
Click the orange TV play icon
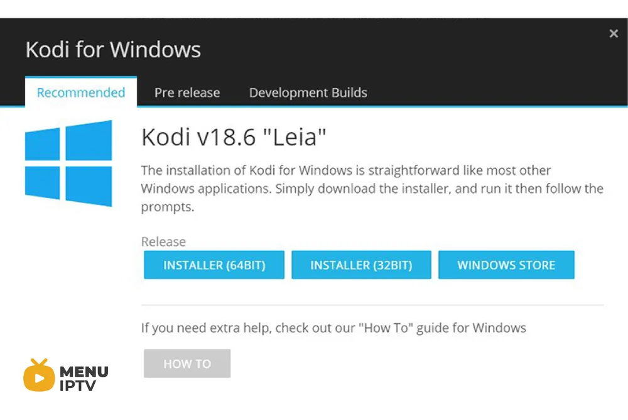coord(39,375)
